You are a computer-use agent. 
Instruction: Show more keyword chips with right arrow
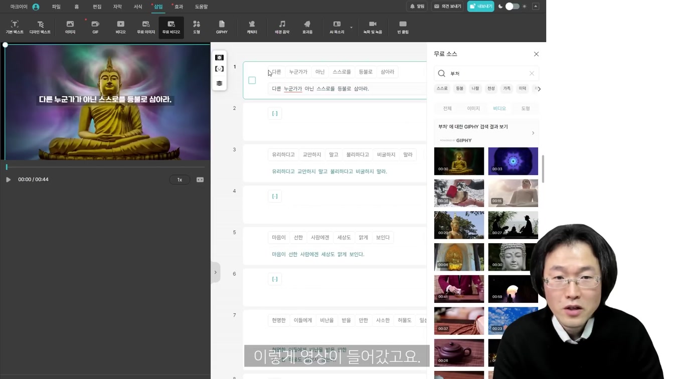pos(539,89)
